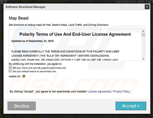Screen dimensions: 153x118
Task: Click Polarity Terms of Use heading text
Action: pos(75,34)
